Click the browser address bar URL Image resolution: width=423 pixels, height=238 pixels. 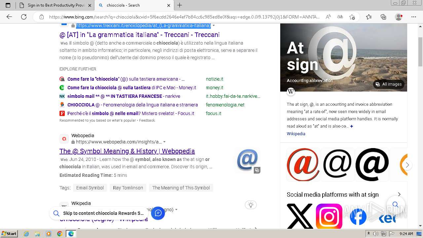[x=184, y=17]
